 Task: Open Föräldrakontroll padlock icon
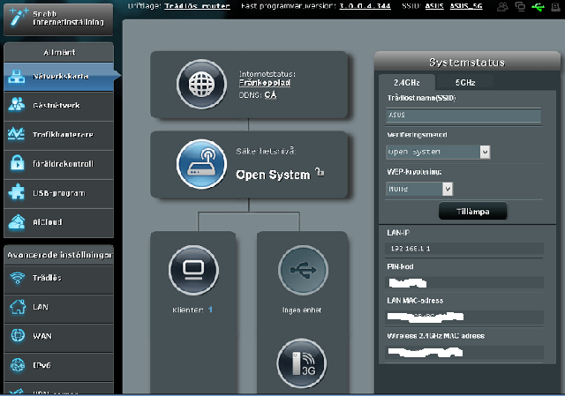[x=17, y=163]
